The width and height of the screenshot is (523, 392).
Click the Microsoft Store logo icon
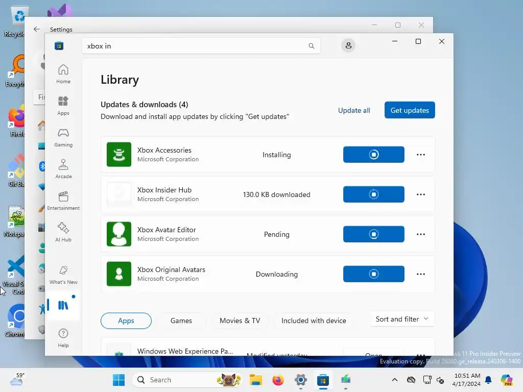pyautogui.click(x=59, y=45)
